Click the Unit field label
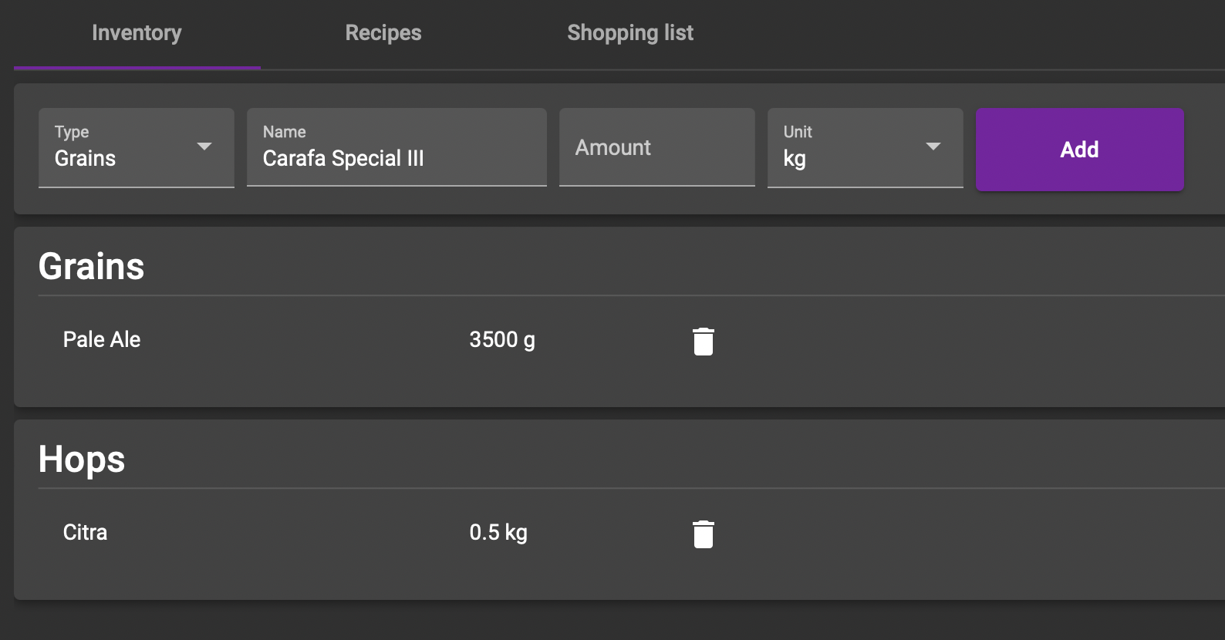 coord(798,132)
